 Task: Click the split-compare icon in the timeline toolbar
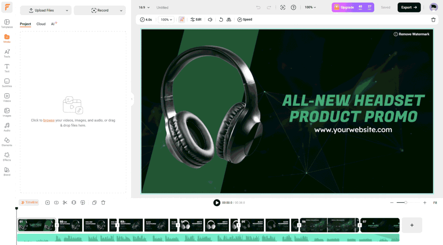click(x=56, y=202)
